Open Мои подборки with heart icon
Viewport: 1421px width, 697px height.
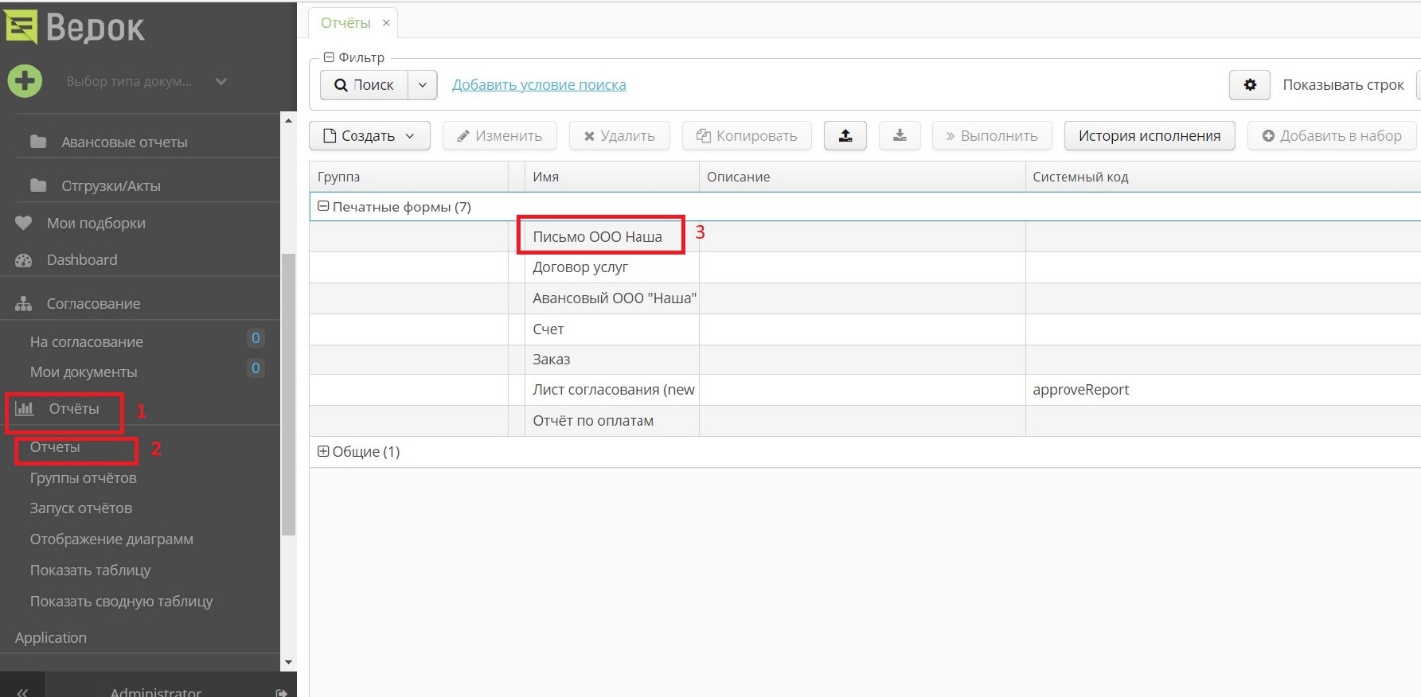(95, 223)
